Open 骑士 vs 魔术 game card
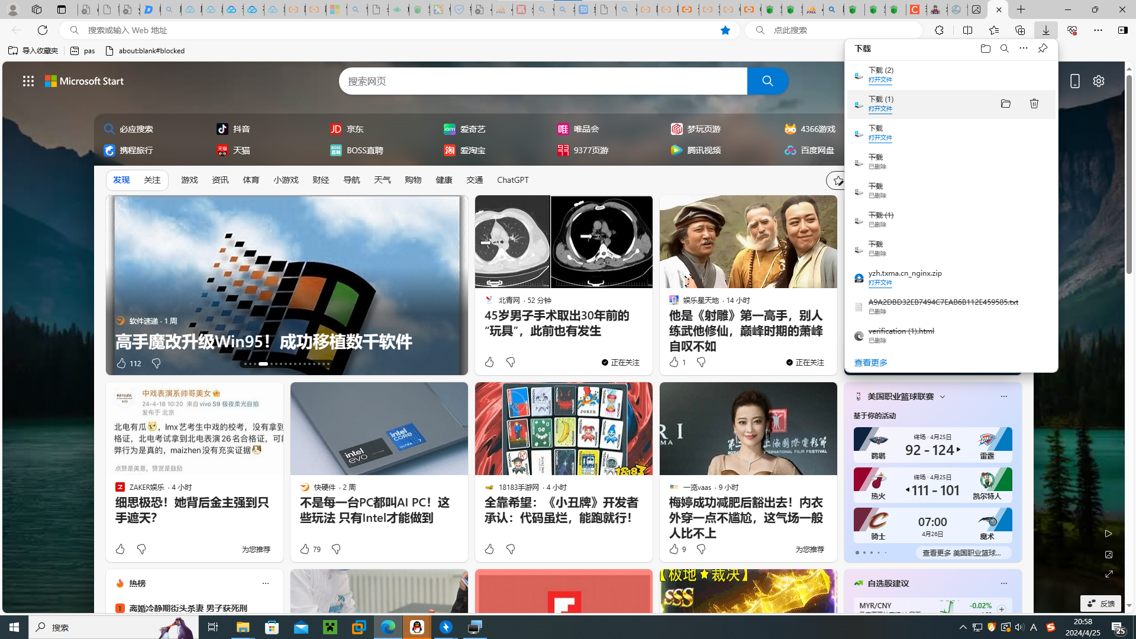Viewport: 1136px width, 639px height. (x=932, y=525)
